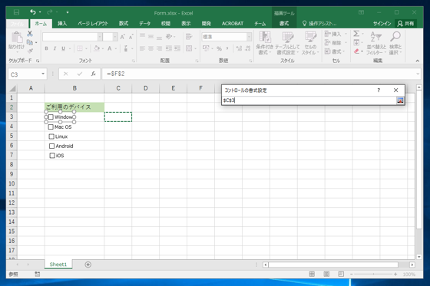Open the font size dropdown
Viewport: 430px width, 286px height.
click(115, 37)
